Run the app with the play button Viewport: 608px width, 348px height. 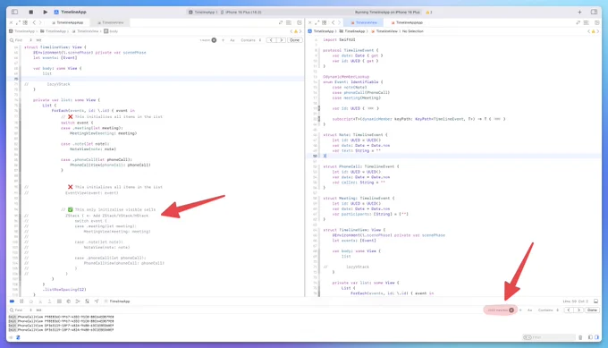pos(45,12)
